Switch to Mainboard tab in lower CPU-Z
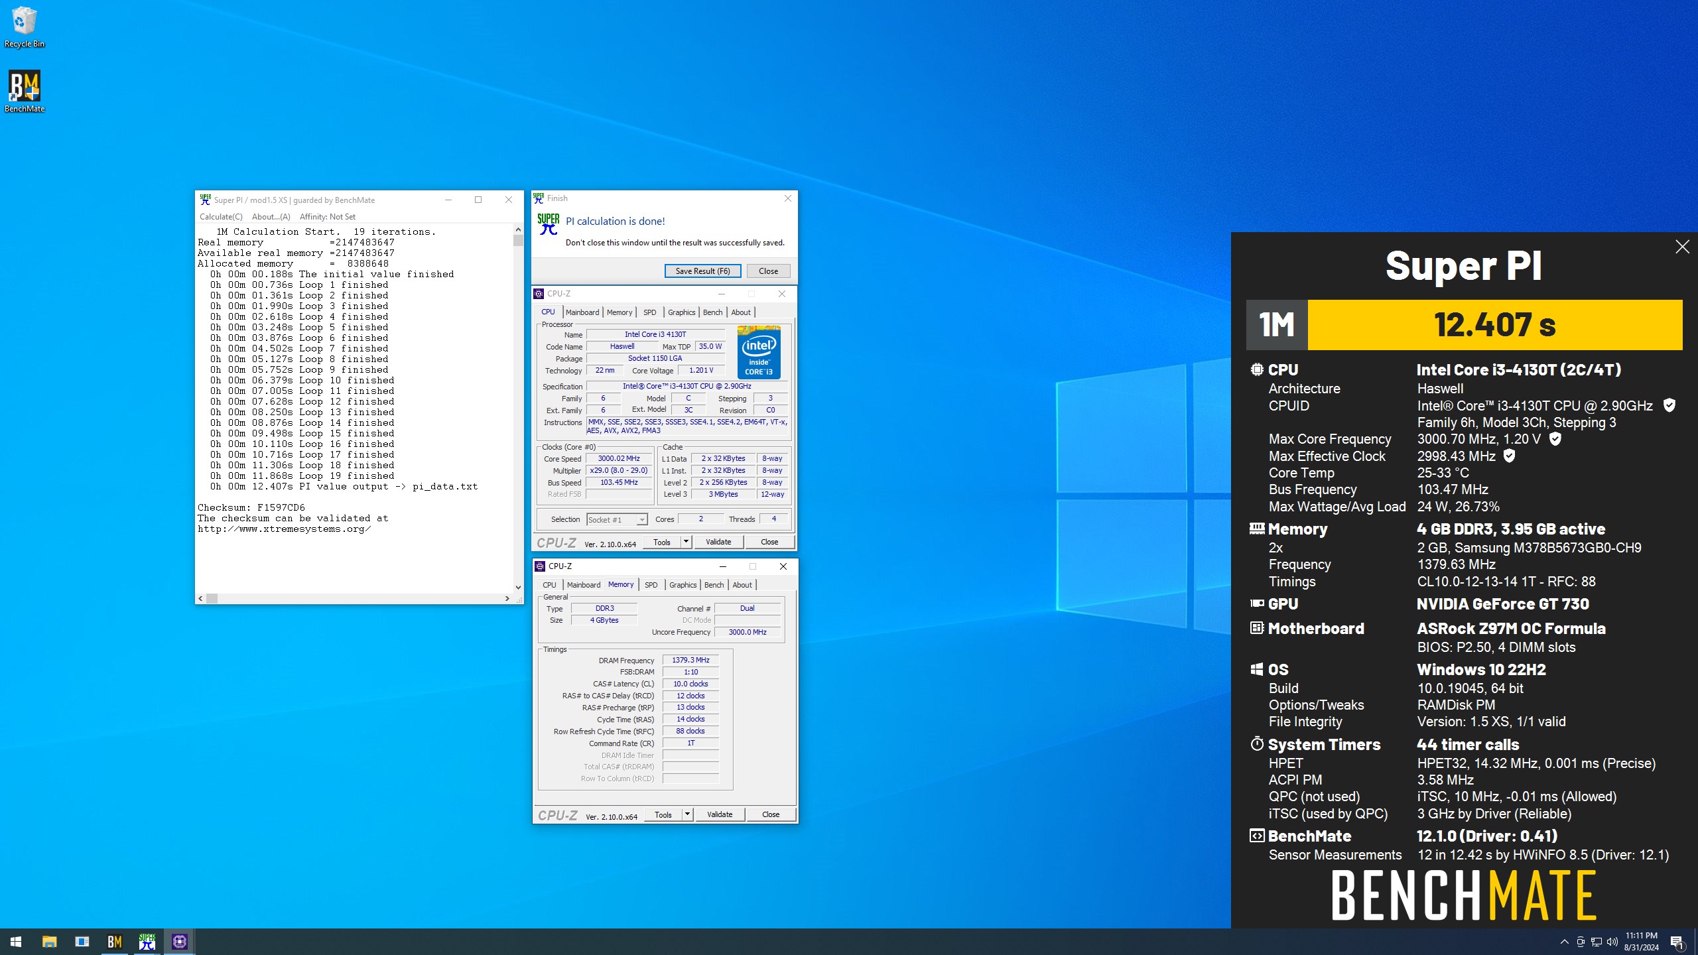This screenshot has height=955, width=1698. coord(583,585)
